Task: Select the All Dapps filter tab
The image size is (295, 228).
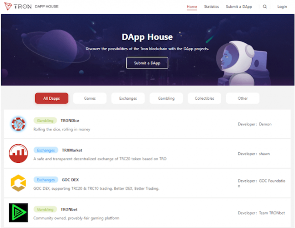Action: tap(52, 98)
